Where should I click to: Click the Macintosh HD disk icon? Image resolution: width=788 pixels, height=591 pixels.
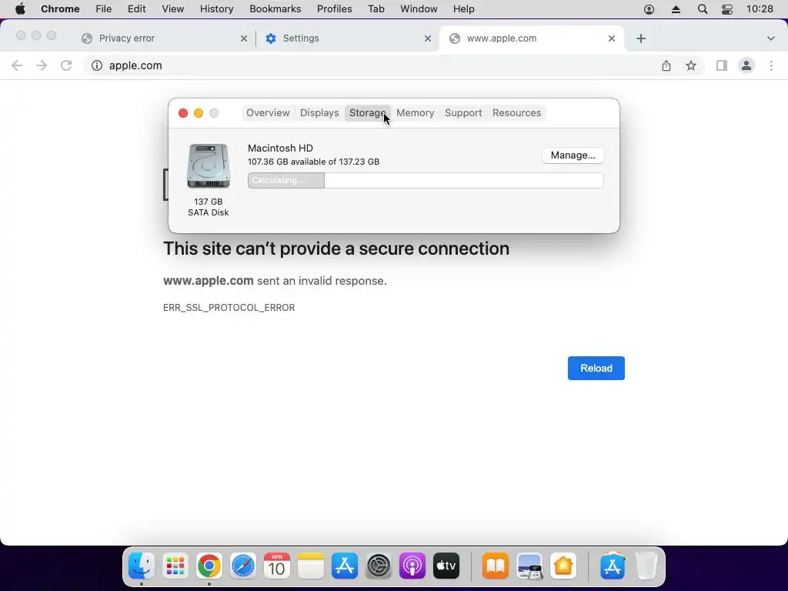tap(208, 166)
